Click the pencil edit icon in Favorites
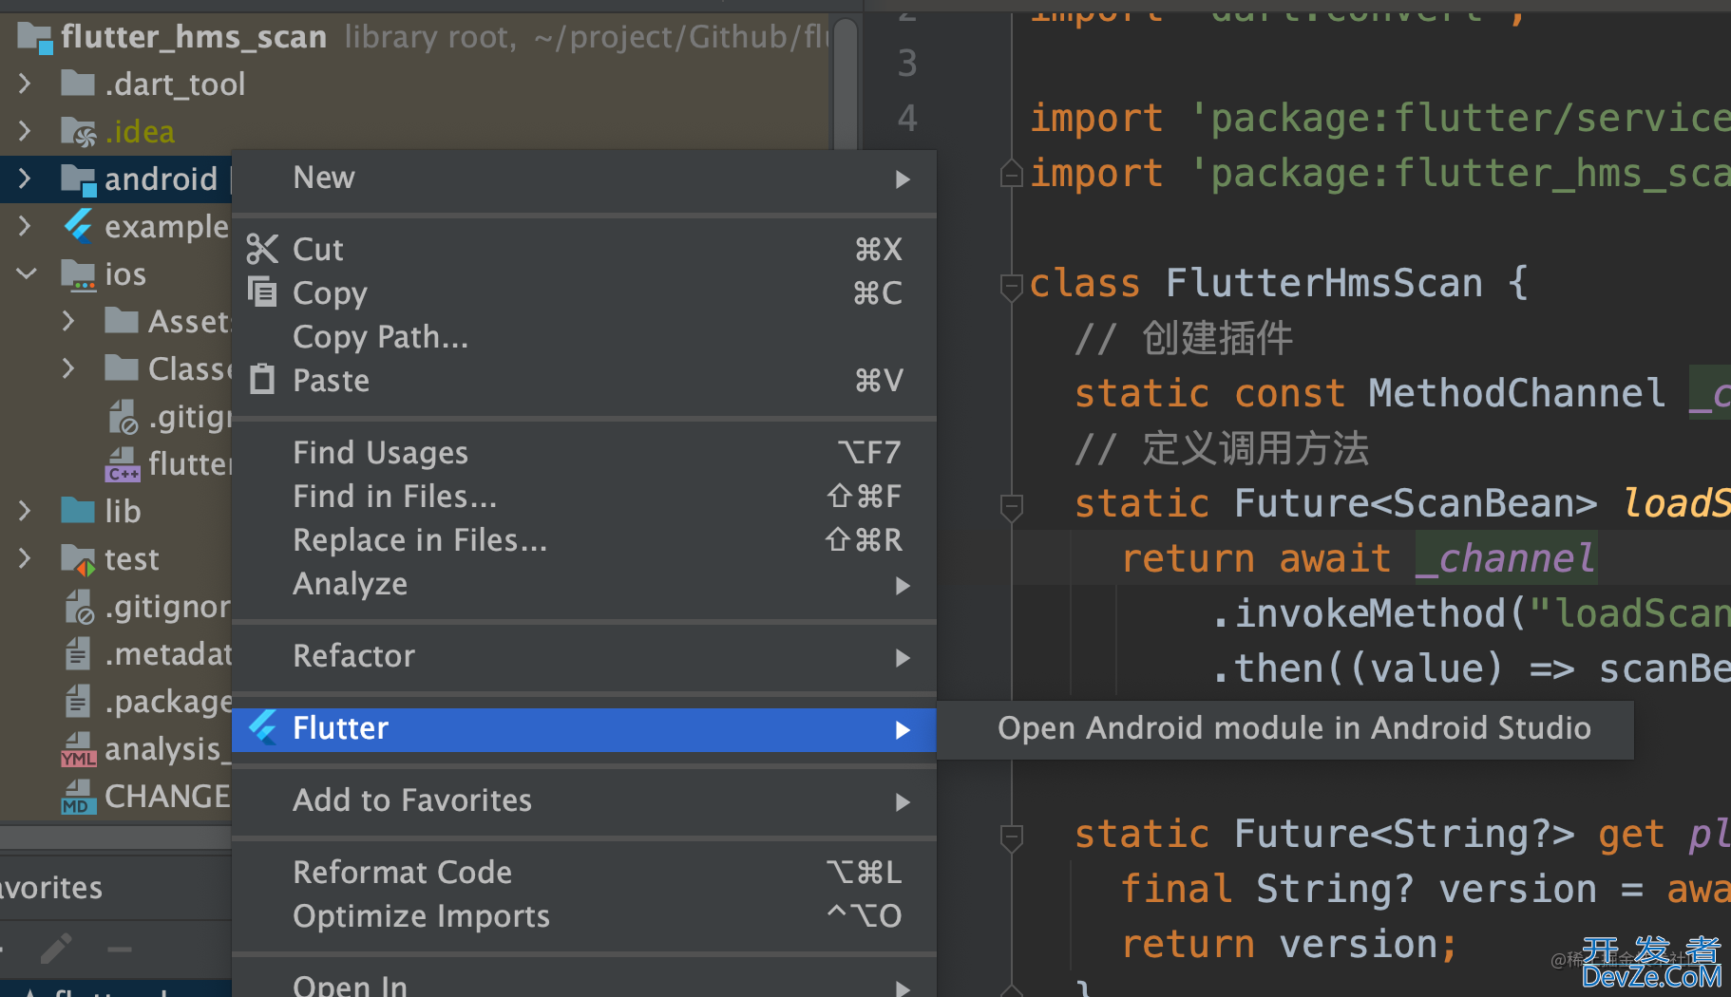1731x997 pixels. click(56, 948)
